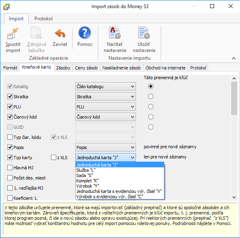Select the Kmeňové karty tab
Image resolution: width=240 pixels, height=238 pixels.
(36, 67)
